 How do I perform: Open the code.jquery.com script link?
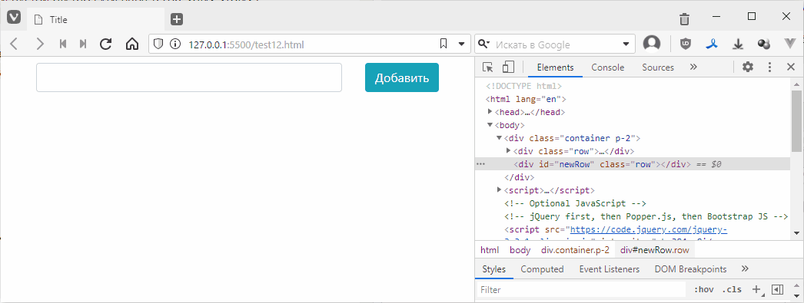[648, 230]
